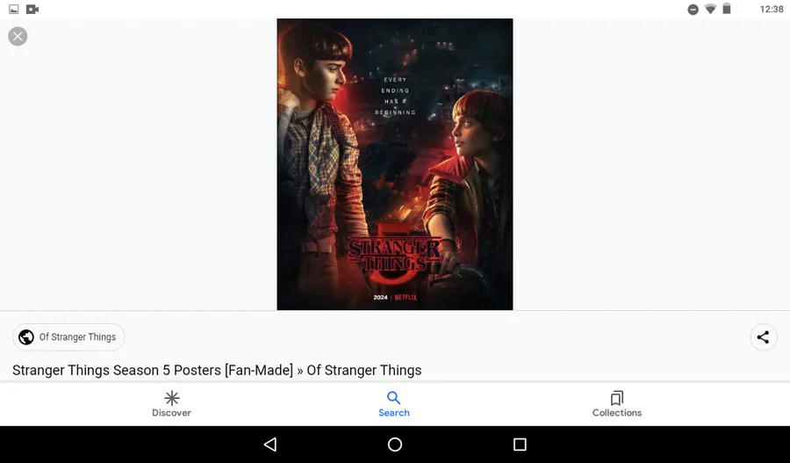
Task: Select the Search tab
Action: pos(394,404)
